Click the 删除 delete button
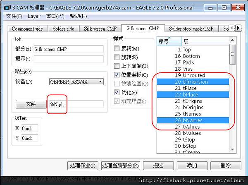248x185 pixels. tap(226, 166)
